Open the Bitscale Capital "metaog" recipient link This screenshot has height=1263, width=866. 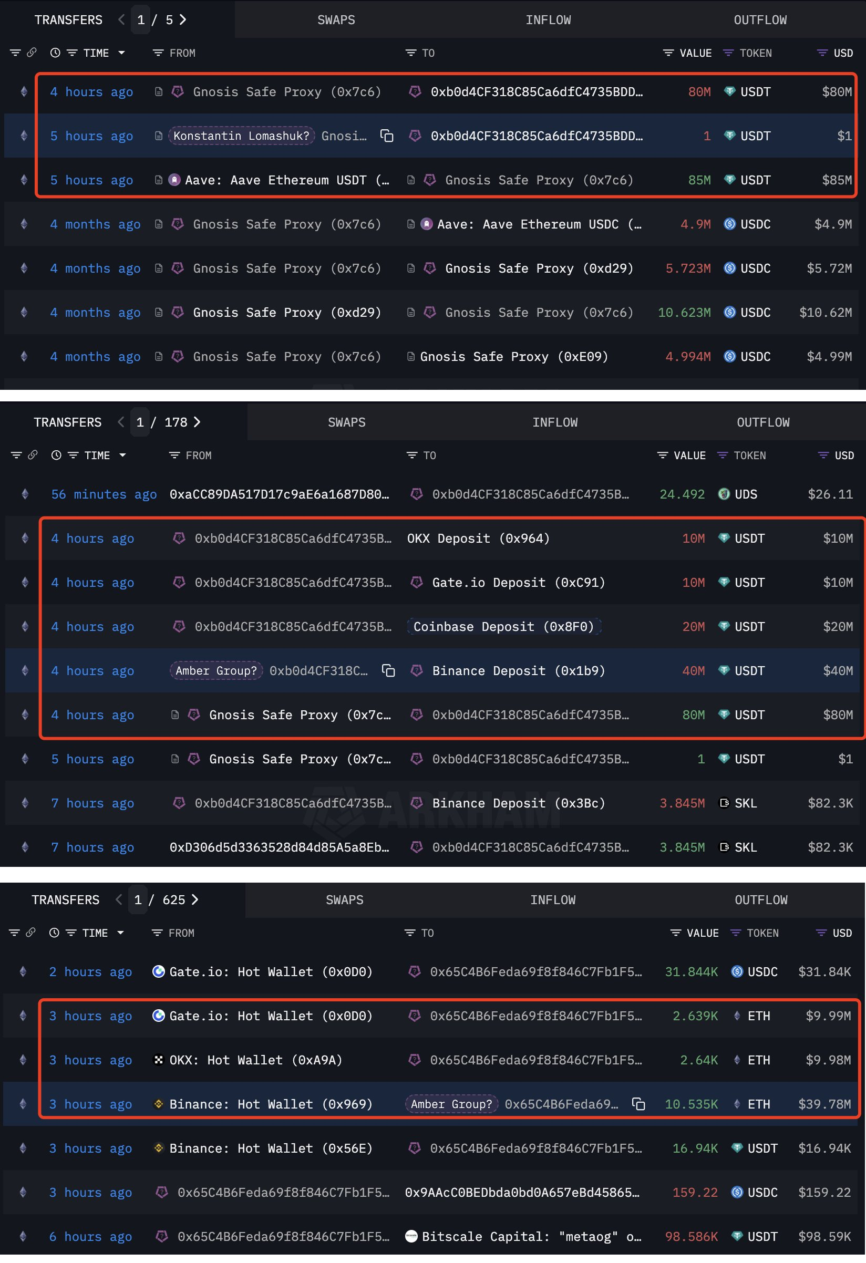coord(532,1236)
